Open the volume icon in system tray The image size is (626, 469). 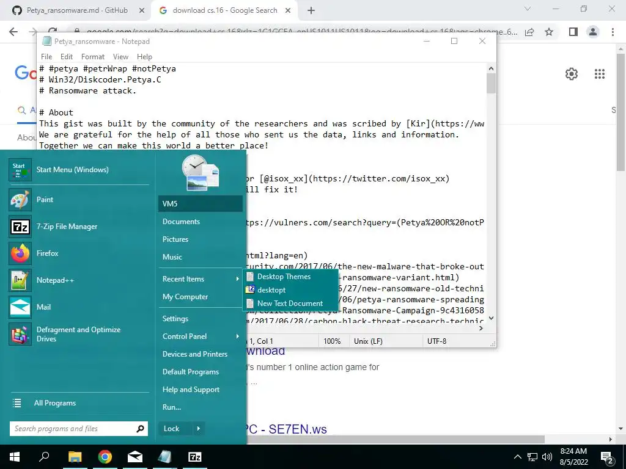point(547,457)
